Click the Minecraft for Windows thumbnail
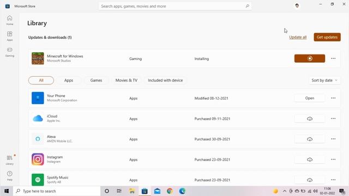349x196 pixels. [x=38, y=58]
